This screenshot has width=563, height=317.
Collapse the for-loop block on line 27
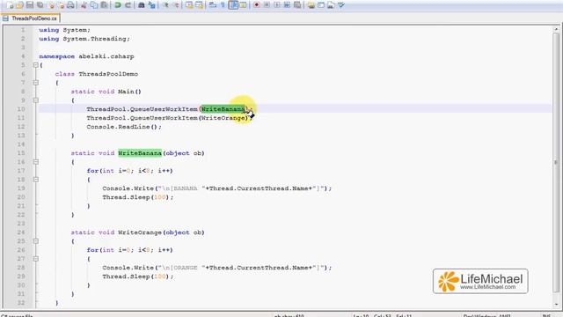coord(35,259)
